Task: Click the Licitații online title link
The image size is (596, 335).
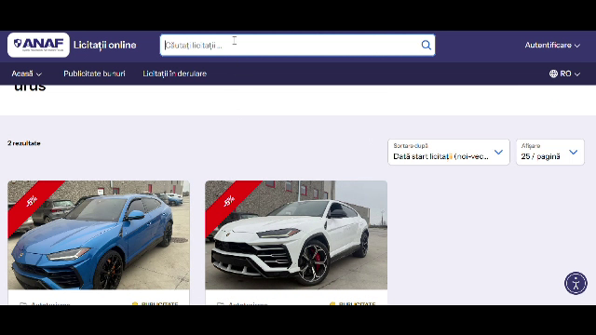Action: 105,46
